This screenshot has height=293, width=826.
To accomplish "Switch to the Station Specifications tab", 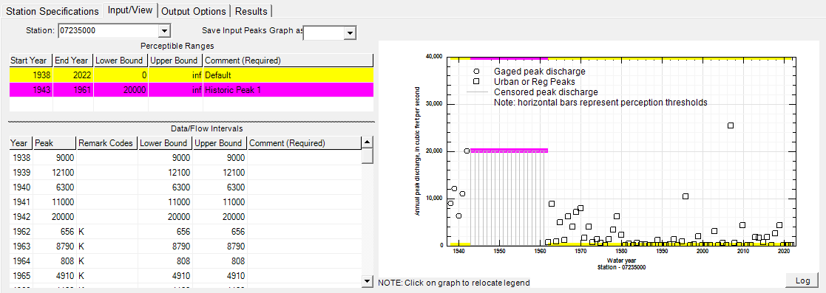I will [x=52, y=11].
